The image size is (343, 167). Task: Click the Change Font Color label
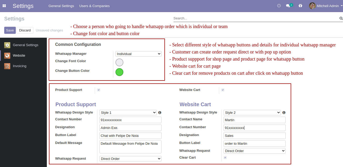click(70, 61)
